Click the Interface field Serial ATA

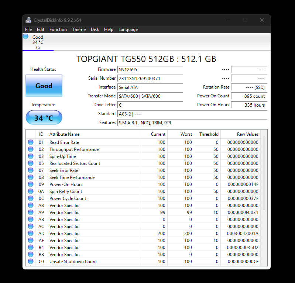click(x=150, y=87)
